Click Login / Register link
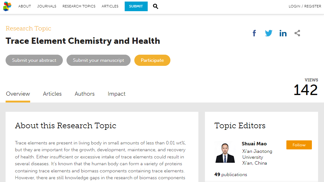 coord(305,6)
